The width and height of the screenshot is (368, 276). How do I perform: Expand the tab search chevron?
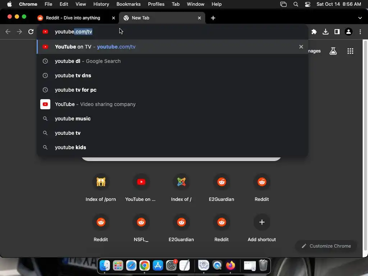tap(360, 18)
